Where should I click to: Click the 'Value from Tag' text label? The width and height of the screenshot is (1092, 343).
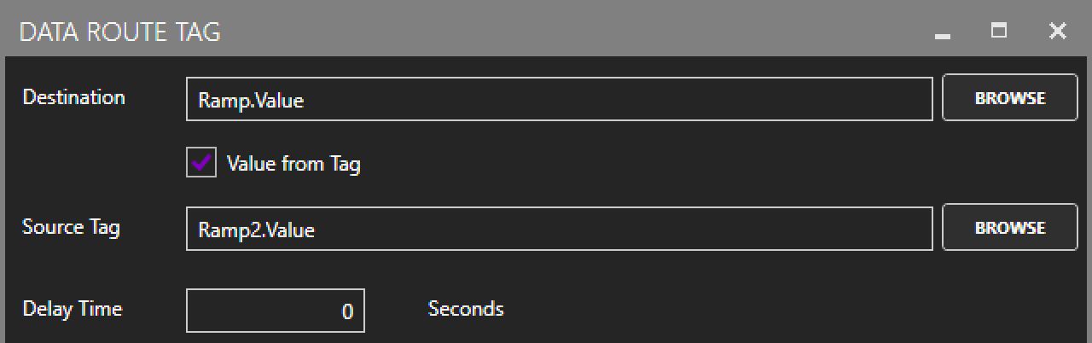click(293, 164)
